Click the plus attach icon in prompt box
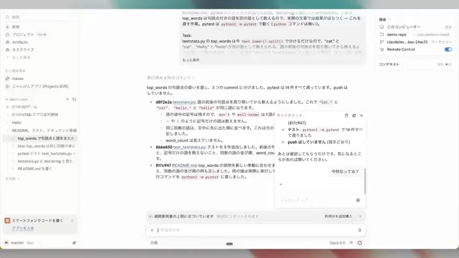 coord(152,230)
